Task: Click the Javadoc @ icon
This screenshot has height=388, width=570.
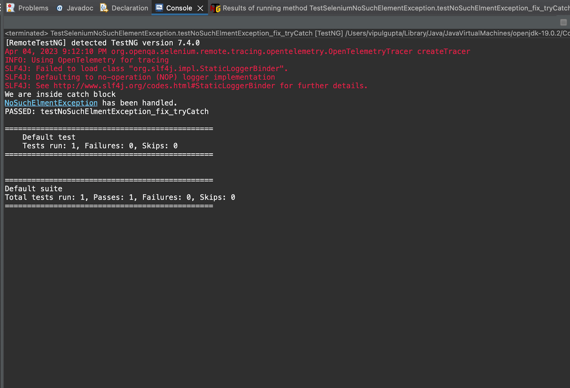Action: (x=60, y=7)
